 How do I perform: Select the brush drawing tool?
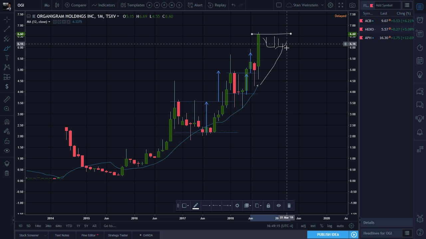point(7,48)
